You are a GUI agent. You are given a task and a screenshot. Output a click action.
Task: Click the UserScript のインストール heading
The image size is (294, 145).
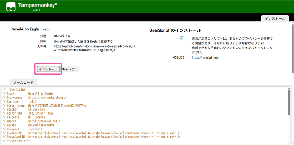[x=175, y=30]
